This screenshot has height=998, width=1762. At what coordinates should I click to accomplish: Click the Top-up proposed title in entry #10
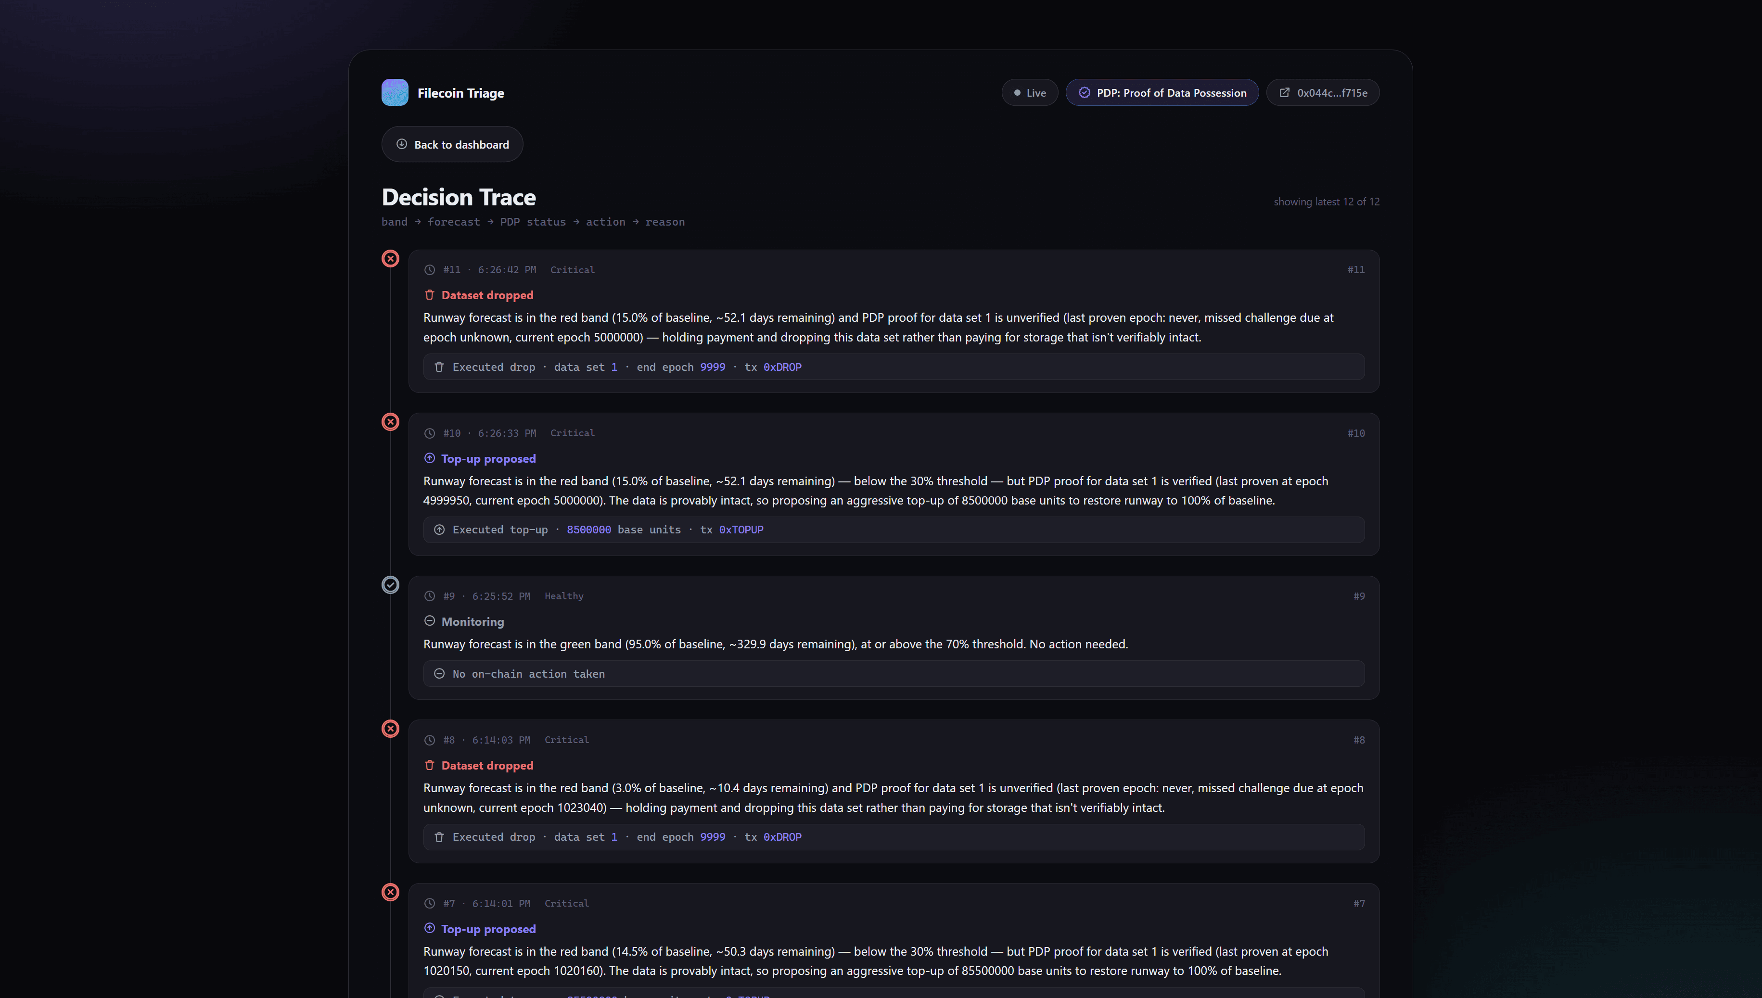[x=489, y=458]
